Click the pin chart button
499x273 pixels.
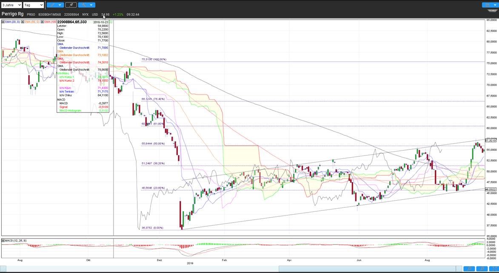pos(71,5)
